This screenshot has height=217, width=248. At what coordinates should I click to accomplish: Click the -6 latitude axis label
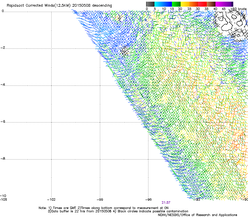[3, 121]
